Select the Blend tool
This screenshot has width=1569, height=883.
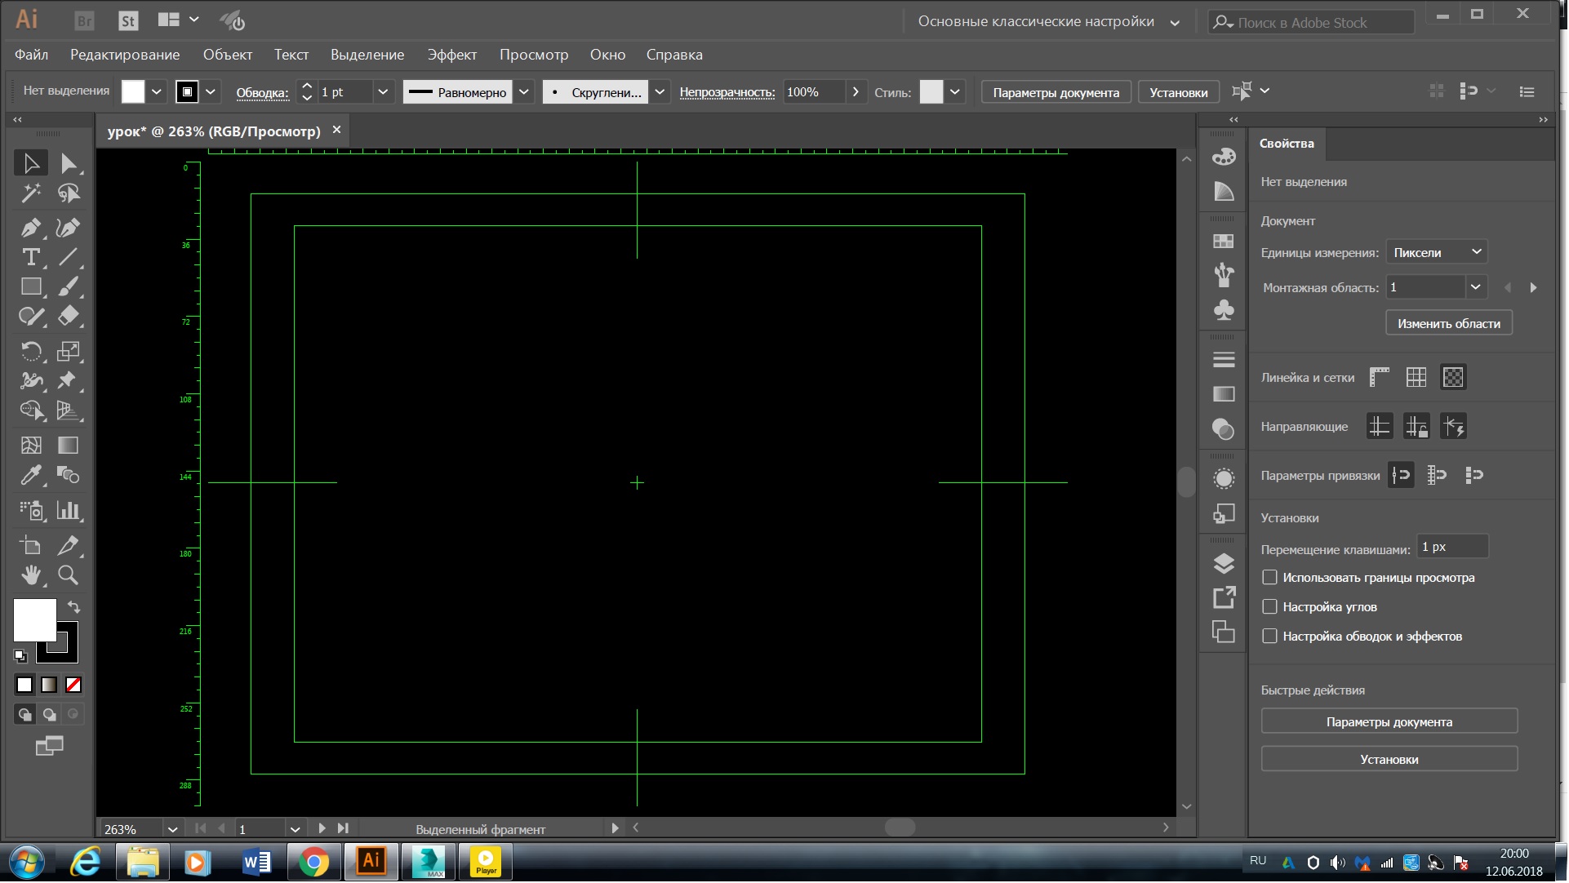tap(69, 475)
